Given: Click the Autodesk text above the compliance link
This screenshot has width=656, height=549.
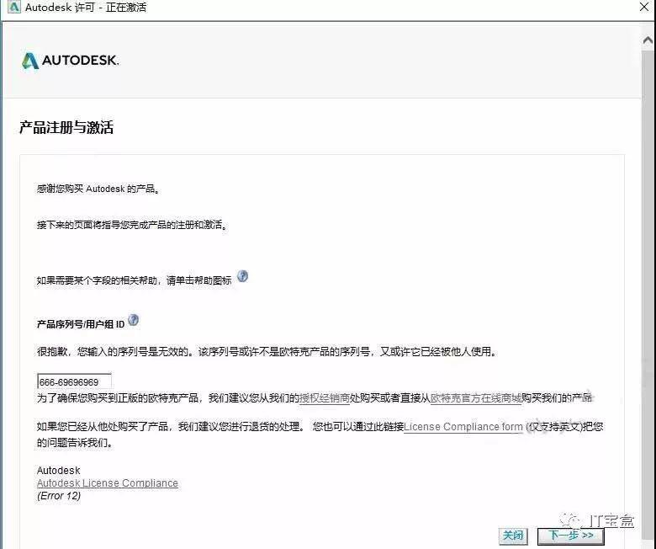Looking at the screenshot, I should point(59,471).
